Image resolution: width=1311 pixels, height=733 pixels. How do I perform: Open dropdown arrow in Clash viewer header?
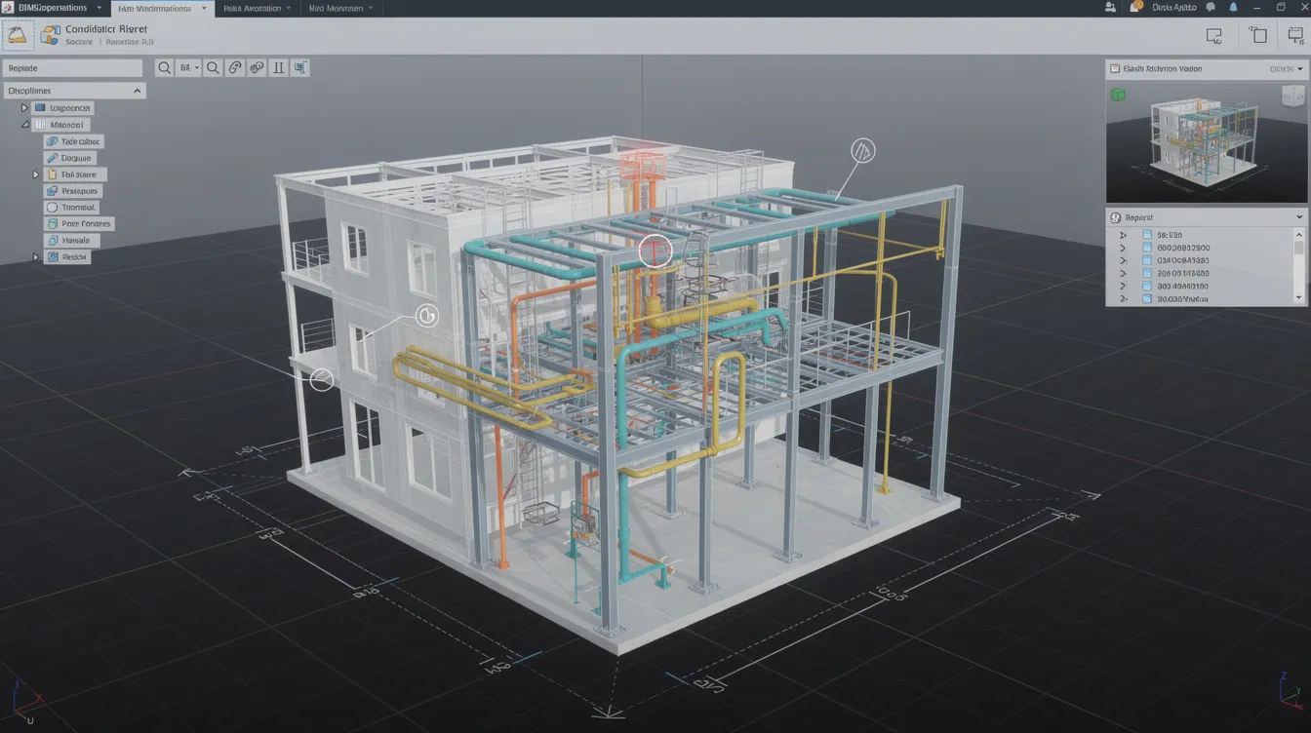[x=1300, y=69]
